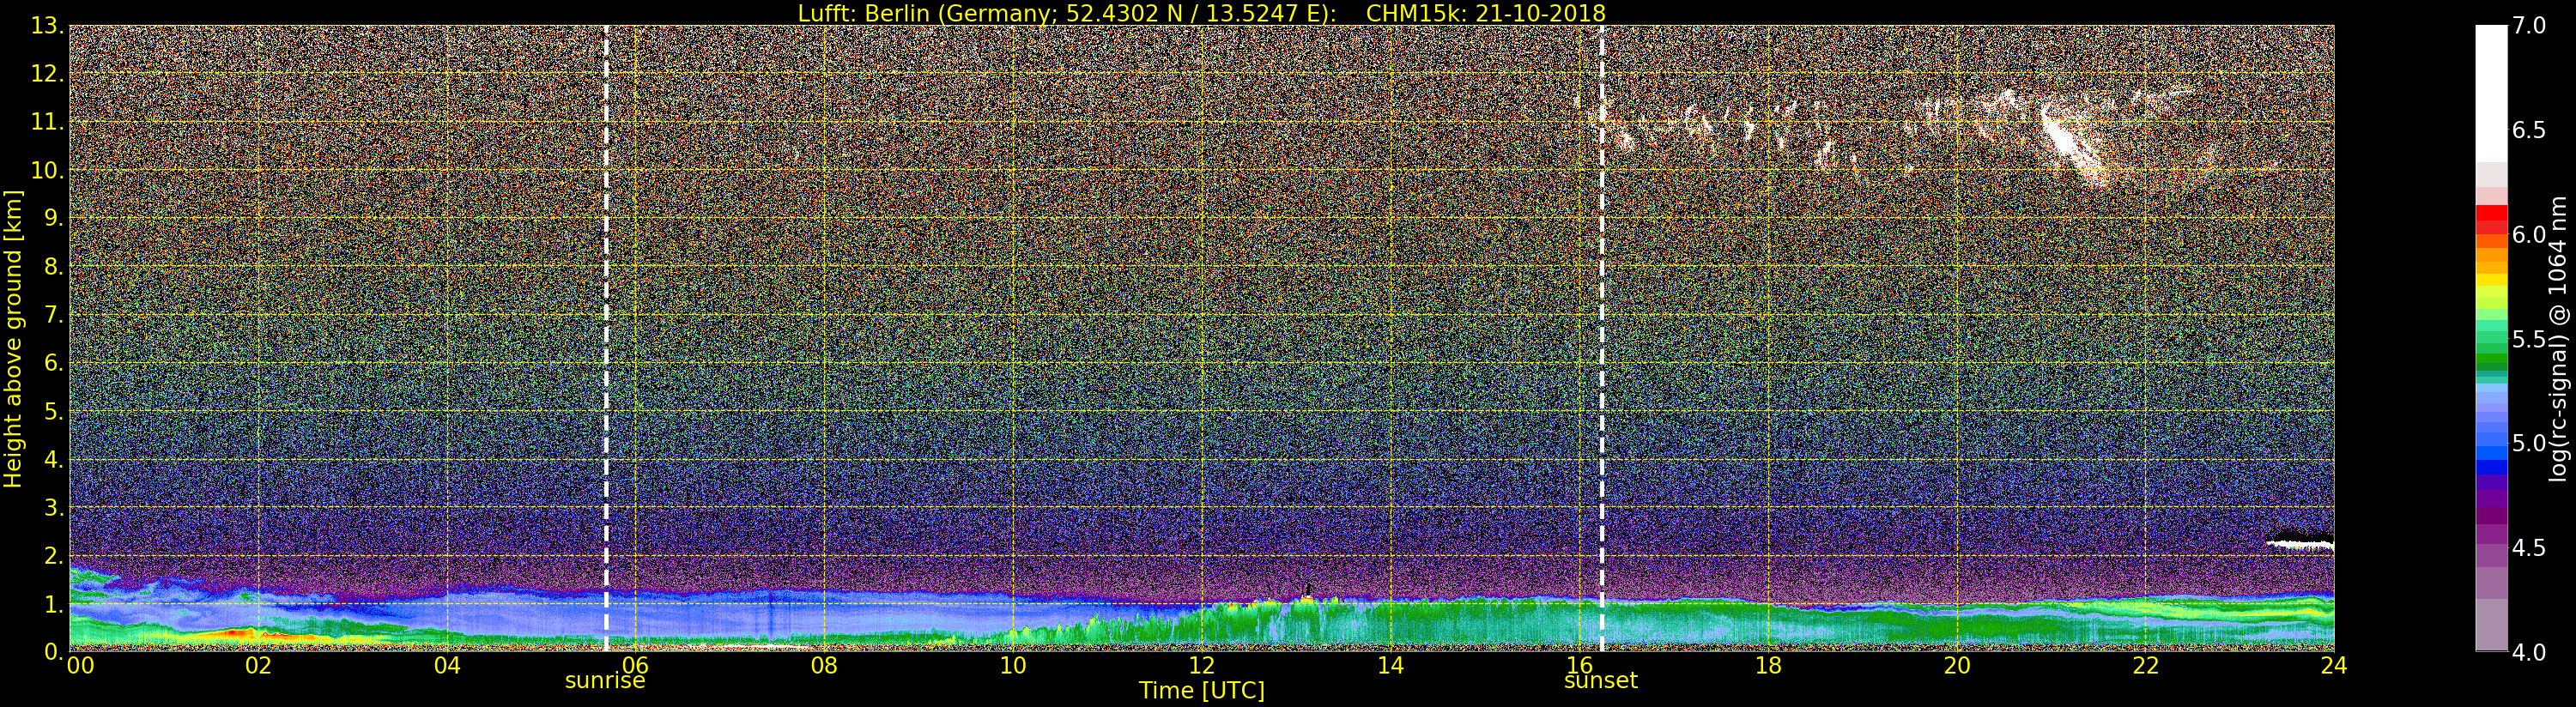2576x707 pixels.
Task: Click time axis tick '20'
Action: (x=1956, y=666)
